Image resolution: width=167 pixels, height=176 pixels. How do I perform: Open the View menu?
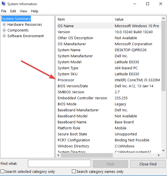coord(23,11)
